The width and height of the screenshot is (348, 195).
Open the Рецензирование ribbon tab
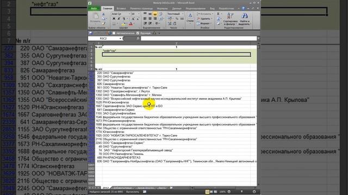coord(196,9)
